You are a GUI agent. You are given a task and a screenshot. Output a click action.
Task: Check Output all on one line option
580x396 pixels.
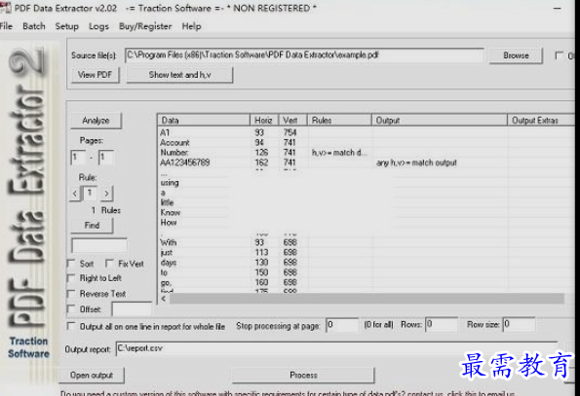tap(71, 326)
